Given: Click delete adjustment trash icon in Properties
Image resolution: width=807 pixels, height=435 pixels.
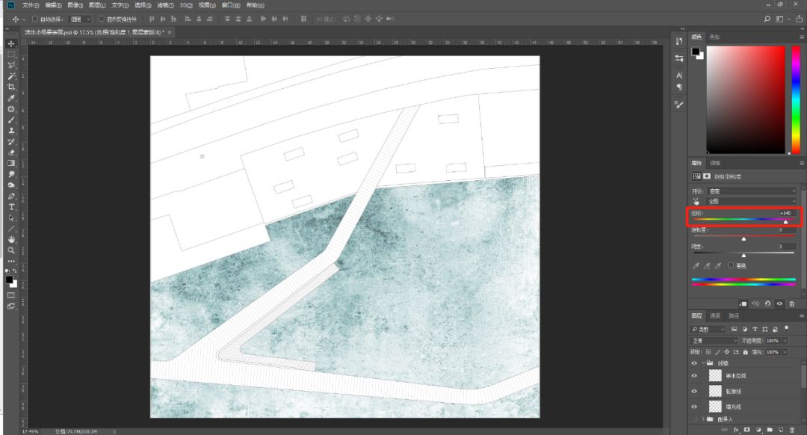Looking at the screenshot, I should click(792, 303).
